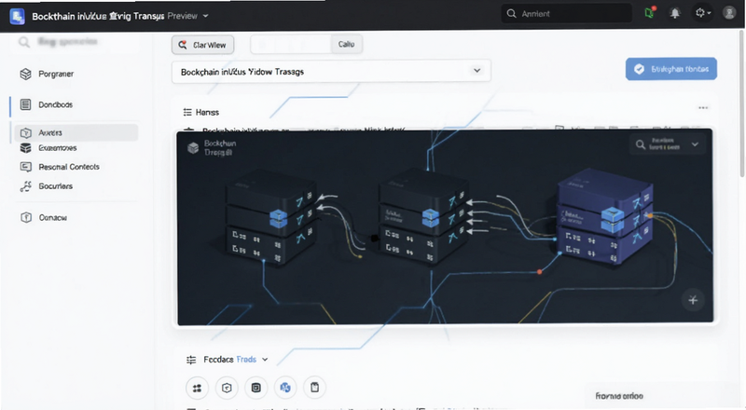Click the Resonal Contects chat icon

tap(26, 167)
